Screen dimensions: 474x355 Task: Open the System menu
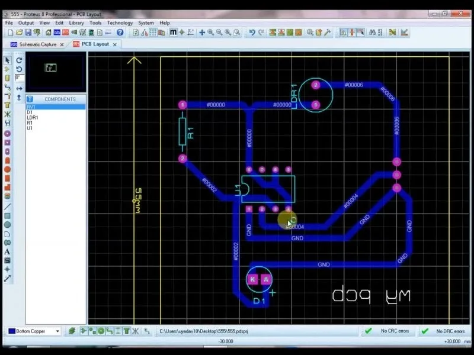[x=146, y=23]
